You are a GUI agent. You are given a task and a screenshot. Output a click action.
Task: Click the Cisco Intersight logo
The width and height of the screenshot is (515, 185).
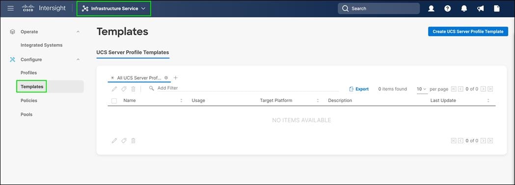click(44, 8)
